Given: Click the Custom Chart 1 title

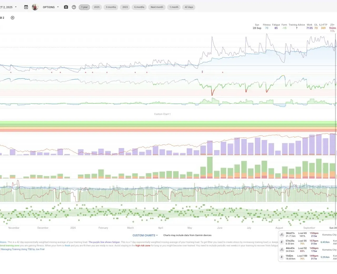Looking at the screenshot, I should pos(162,114).
